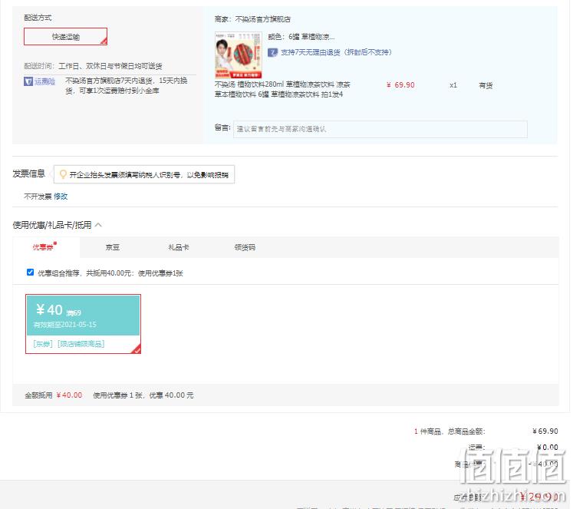
Task: Click the 有货 stock status text
Action: click(486, 85)
